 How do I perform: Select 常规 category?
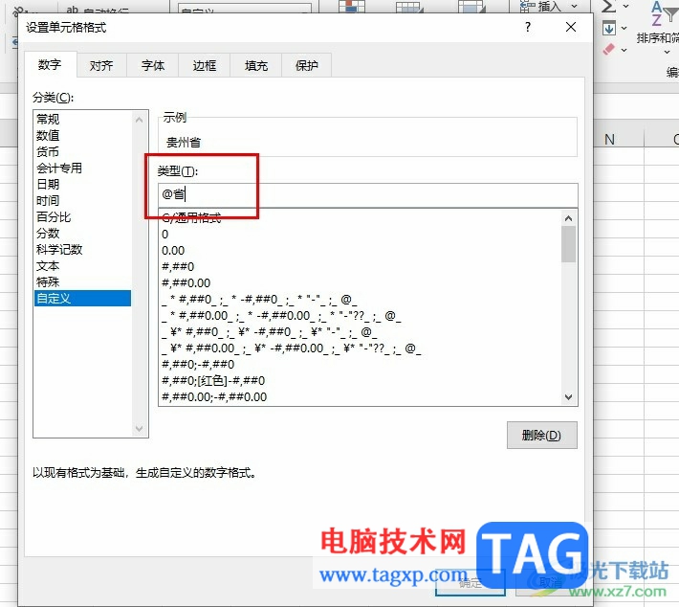coord(82,120)
